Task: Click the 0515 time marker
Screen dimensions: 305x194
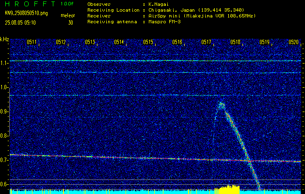Action: (x=148, y=42)
